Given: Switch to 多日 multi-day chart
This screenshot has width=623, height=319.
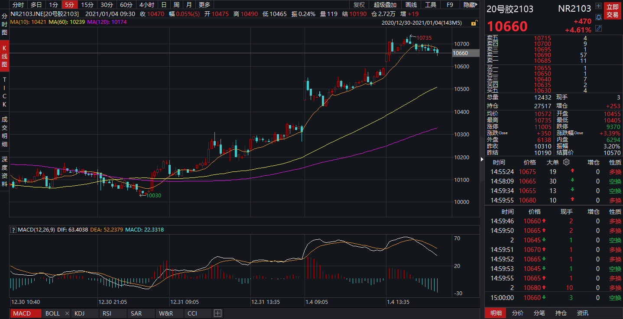Looking at the screenshot, I should pos(36,5).
